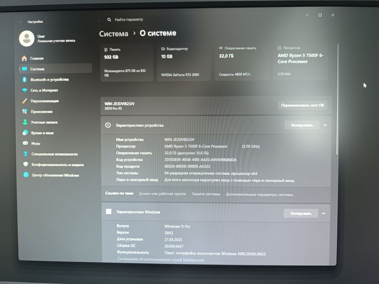This screenshot has height=284, width=379.
Task: Open Bluetooth и устройства settings
Action: click(56, 80)
